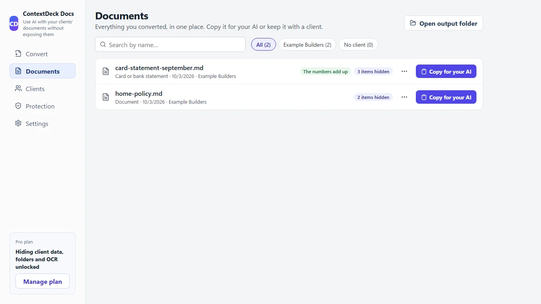Open Settings in the sidebar
This screenshot has height=304, width=541.
[42, 123]
